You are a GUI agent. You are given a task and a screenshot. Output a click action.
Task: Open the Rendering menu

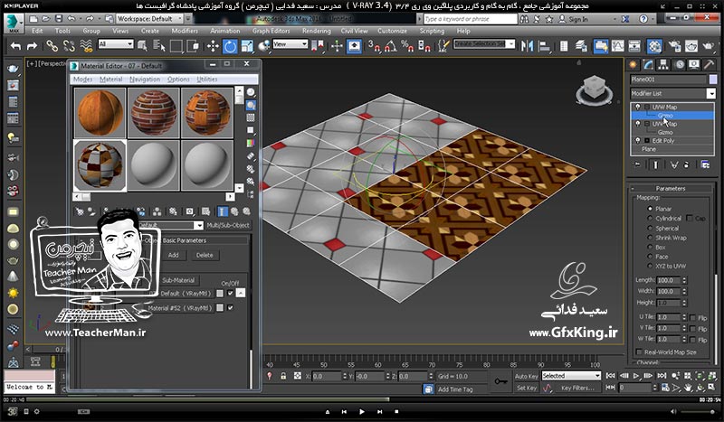coord(316,31)
